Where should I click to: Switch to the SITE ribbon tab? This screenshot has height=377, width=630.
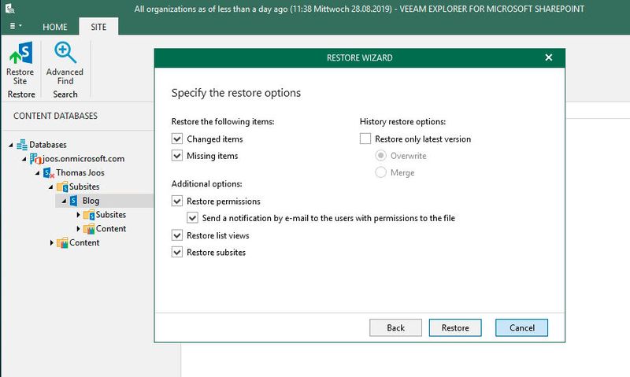point(98,27)
